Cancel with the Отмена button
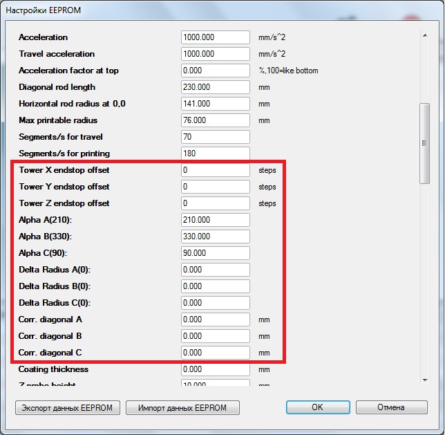Viewport: 445px width, 435px height. coord(391,407)
